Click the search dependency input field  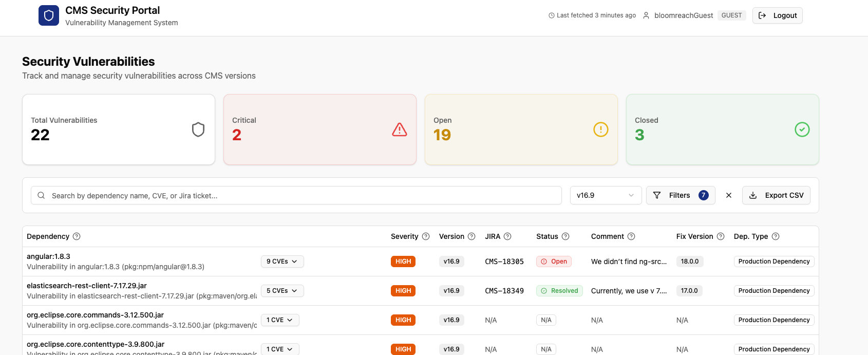click(296, 195)
